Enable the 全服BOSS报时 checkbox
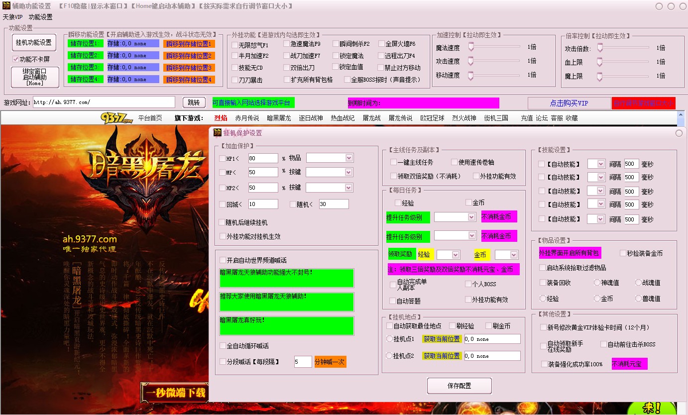 coord(347,79)
